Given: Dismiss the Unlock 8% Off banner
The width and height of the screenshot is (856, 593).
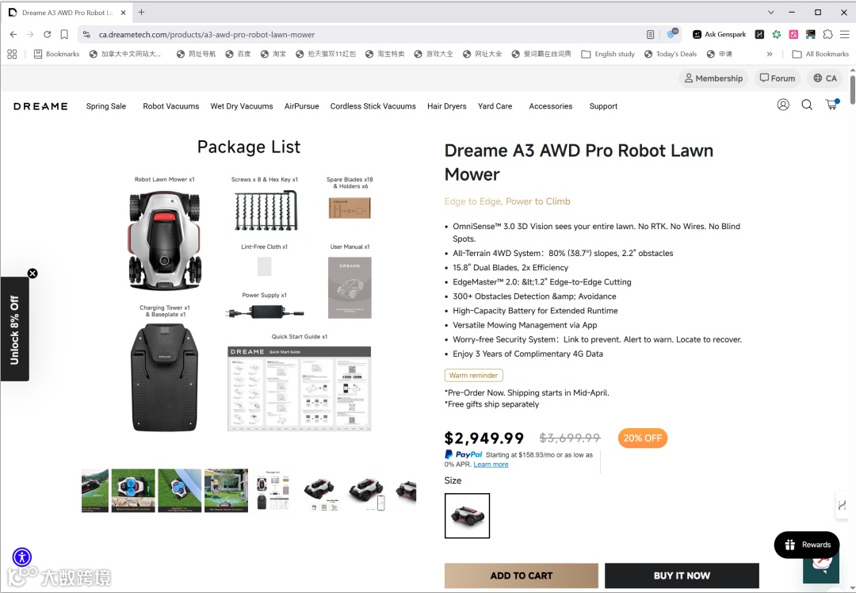Looking at the screenshot, I should [x=32, y=274].
